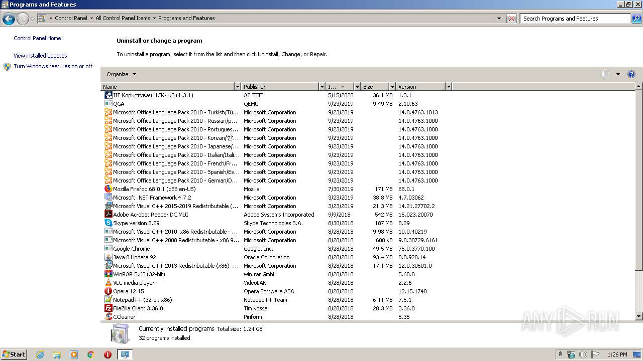Select the CCleaner program icon

[108, 317]
